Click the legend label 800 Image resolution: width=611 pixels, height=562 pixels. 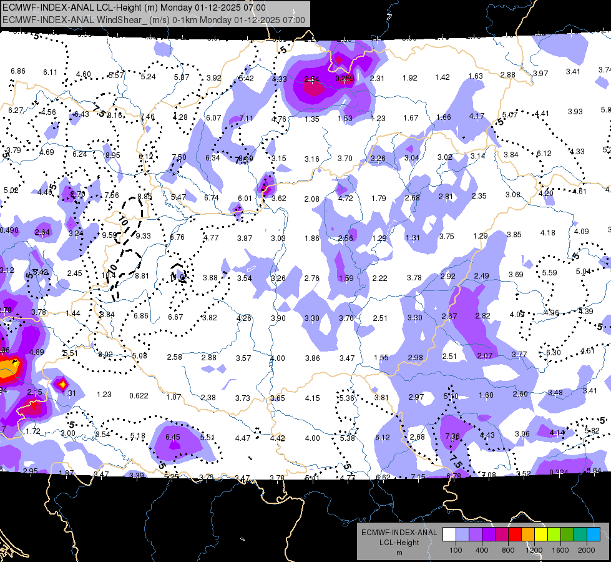[508, 550]
